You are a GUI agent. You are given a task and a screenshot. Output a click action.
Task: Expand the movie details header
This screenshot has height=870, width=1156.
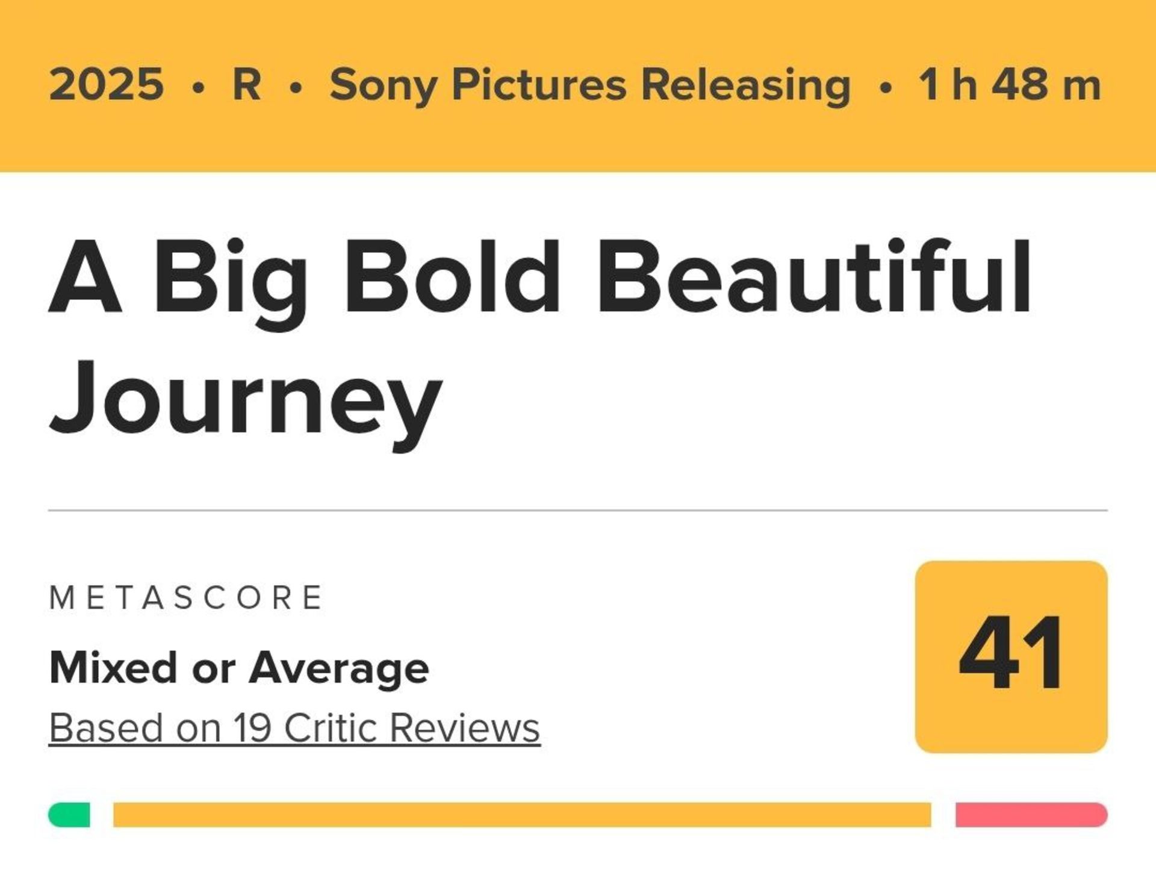point(578,84)
